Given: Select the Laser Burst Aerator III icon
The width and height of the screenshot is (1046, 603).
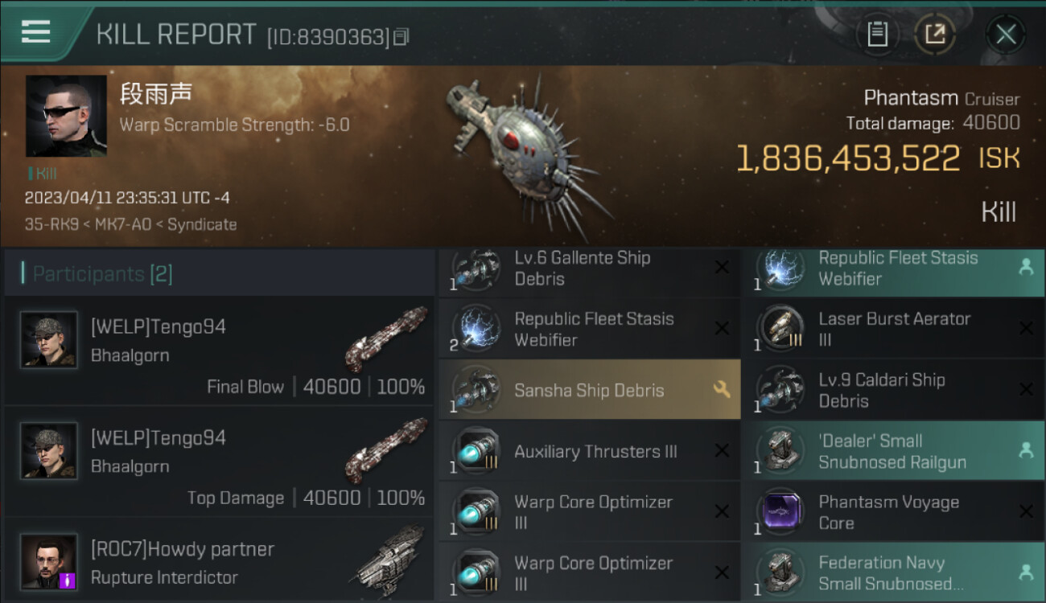Looking at the screenshot, I should [x=780, y=329].
